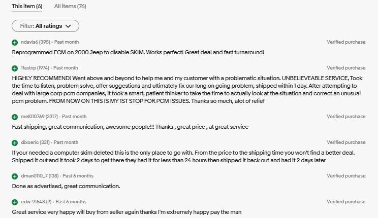Image resolution: width=378 pixels, height=218 pixels.
Task: Switch to the All items (76) tab
Action: [70, 6]
